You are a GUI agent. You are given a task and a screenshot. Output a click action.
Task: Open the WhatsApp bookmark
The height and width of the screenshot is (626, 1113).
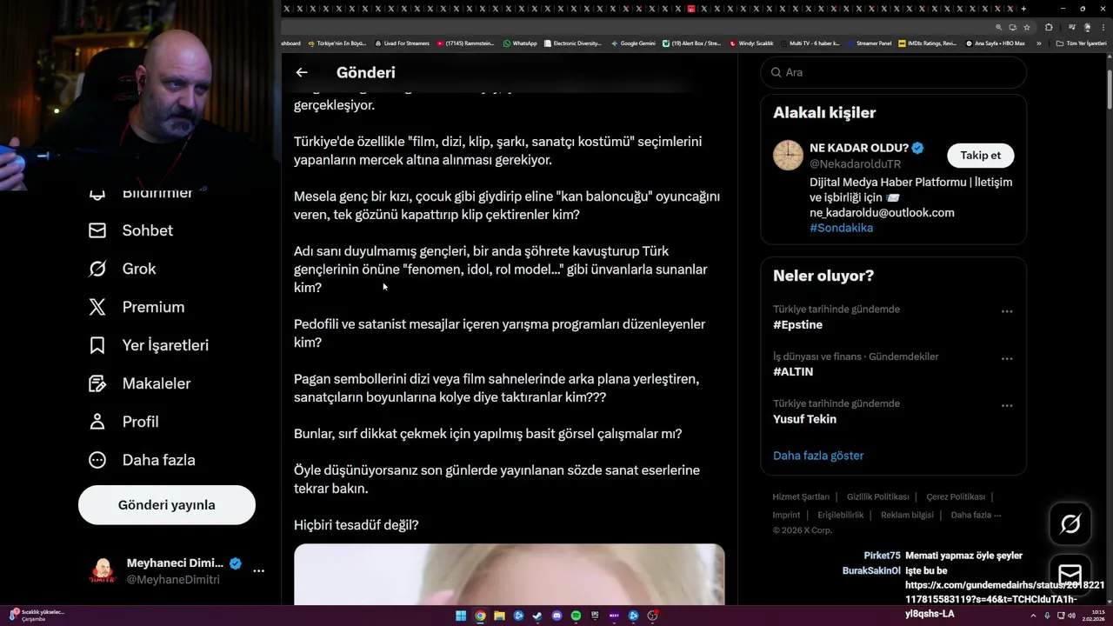(520, 43)
